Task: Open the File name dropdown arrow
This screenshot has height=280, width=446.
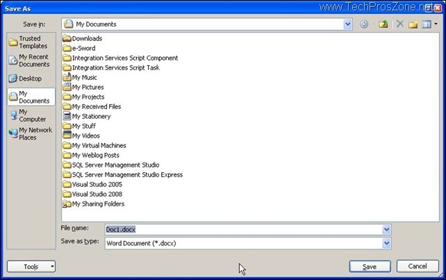Action: [386, 229]
